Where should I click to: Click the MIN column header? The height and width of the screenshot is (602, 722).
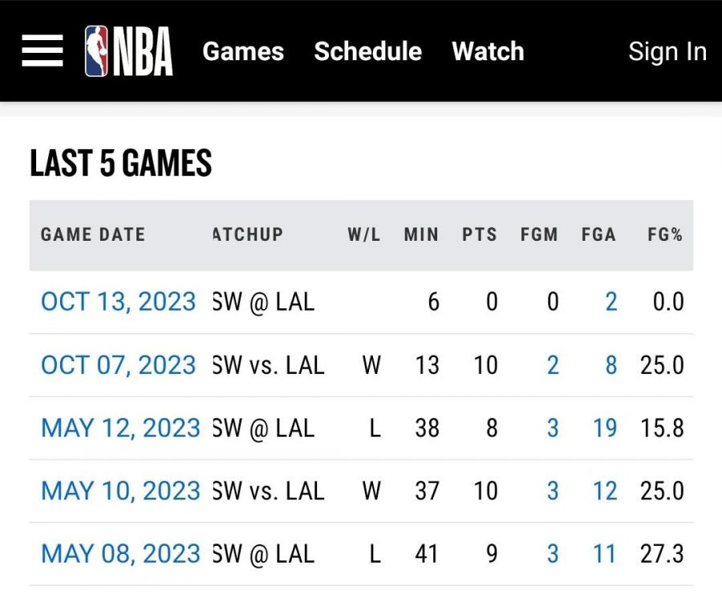tap(421, 235)
